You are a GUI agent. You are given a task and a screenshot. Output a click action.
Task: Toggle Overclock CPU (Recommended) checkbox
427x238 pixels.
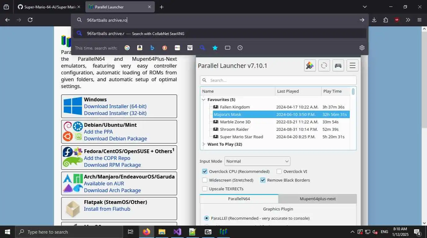(205, 171)
